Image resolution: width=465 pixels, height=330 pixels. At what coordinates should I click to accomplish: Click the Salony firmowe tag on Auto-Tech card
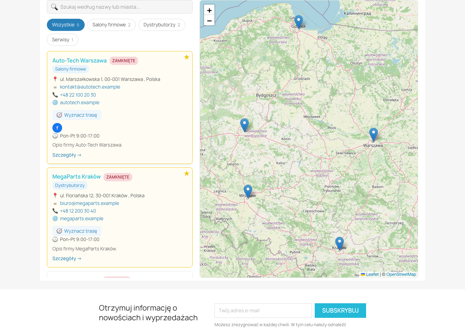[x=70, y=69]
